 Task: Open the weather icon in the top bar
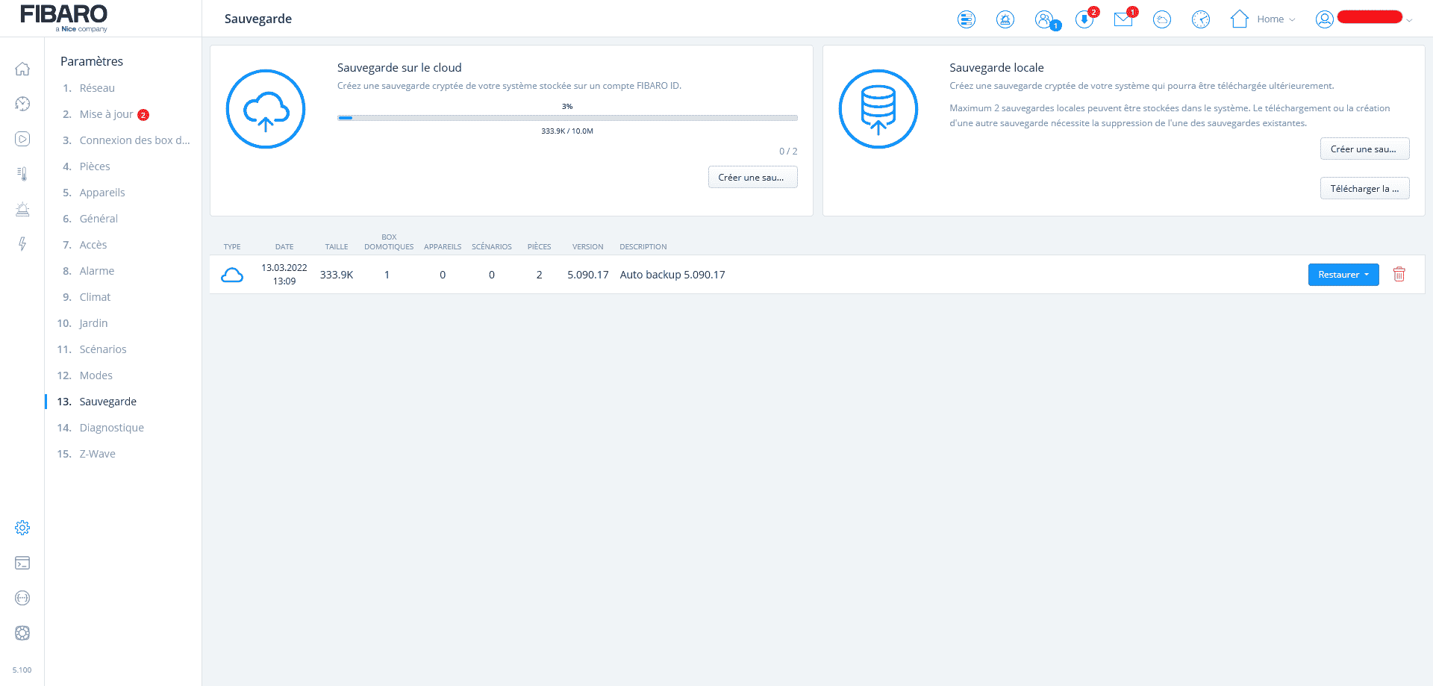[x=1162, y=19]
